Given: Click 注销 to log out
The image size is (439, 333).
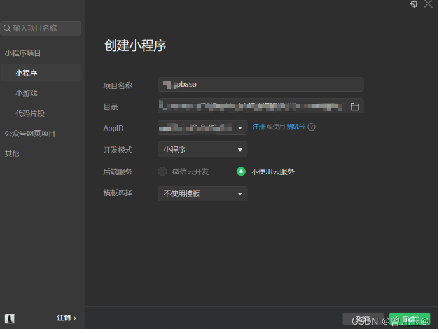Looking at the screenshot, I should pos(66,318).
